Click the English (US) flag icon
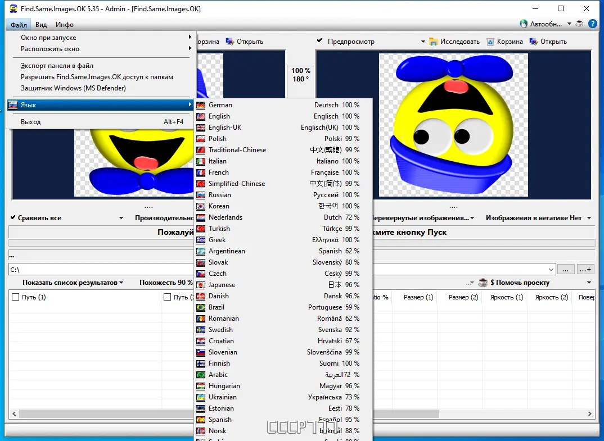Viewport: 604px width, 441px height. (201, 116)
